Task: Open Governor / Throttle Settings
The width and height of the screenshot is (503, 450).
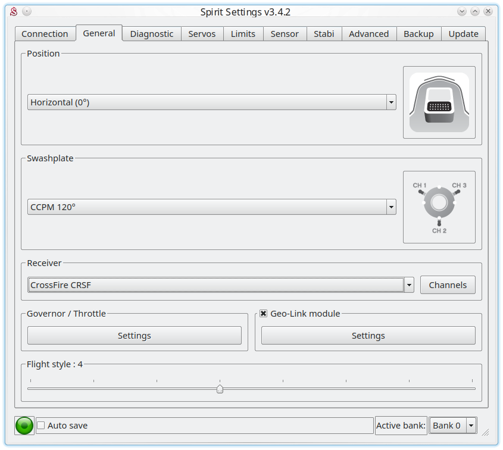Action: 134,336
